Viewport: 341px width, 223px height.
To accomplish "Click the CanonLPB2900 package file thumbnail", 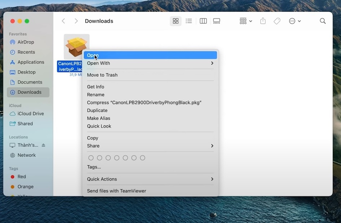I will pos(76,46).
